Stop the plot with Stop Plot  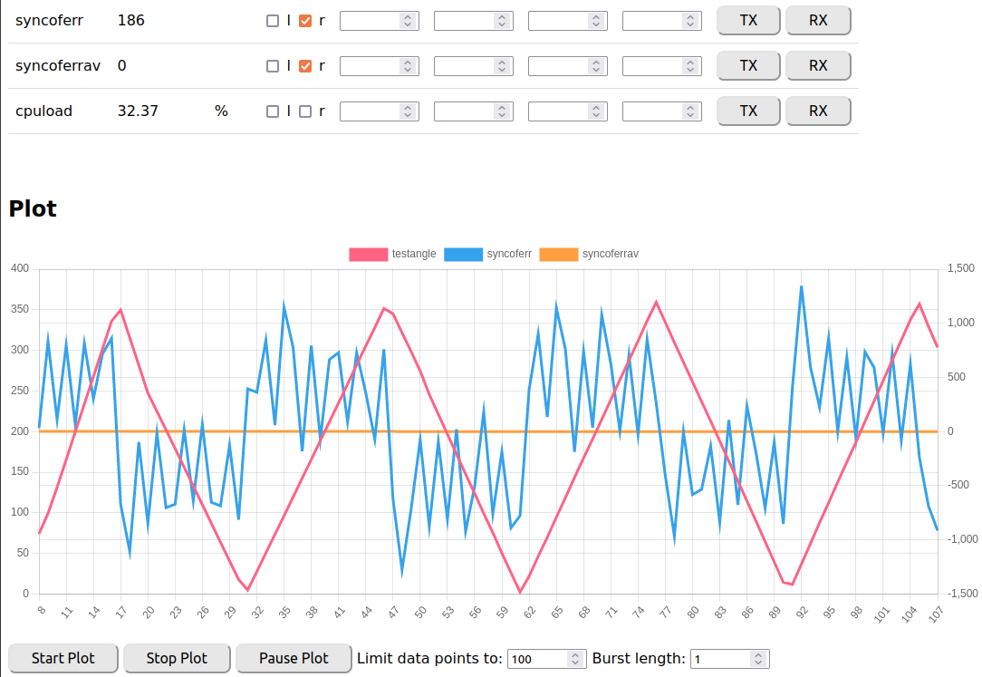(177, 658)
